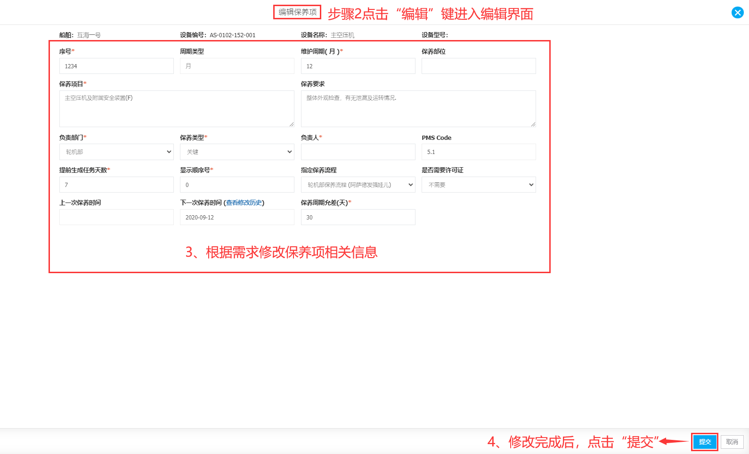The image size is (749, 454).
Task: Edit the 提前生成任务天数 field showing 7
Action: click(116, 185)
